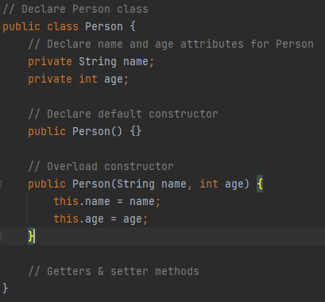Click the name parameter in the constructor signature

174,184
